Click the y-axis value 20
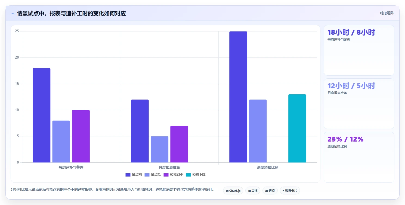 pyautogui.click(x=17, y=57)
